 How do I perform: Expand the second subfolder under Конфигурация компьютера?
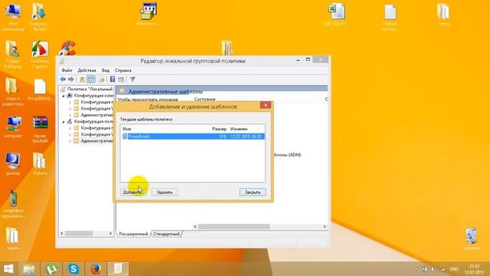[70, 109]
